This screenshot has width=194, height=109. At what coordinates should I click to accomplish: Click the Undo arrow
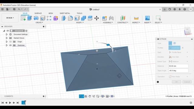click(x=19, y=9)
